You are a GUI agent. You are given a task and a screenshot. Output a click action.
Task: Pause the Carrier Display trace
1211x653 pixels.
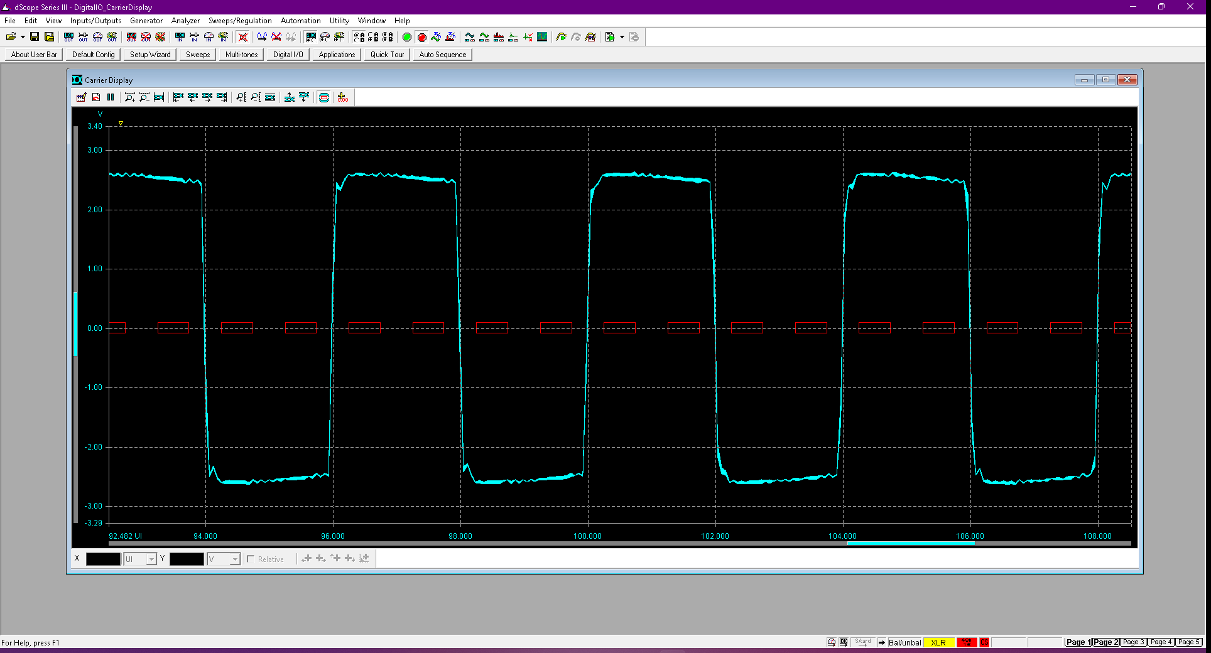pyautogui.click(x=111, y=97)
